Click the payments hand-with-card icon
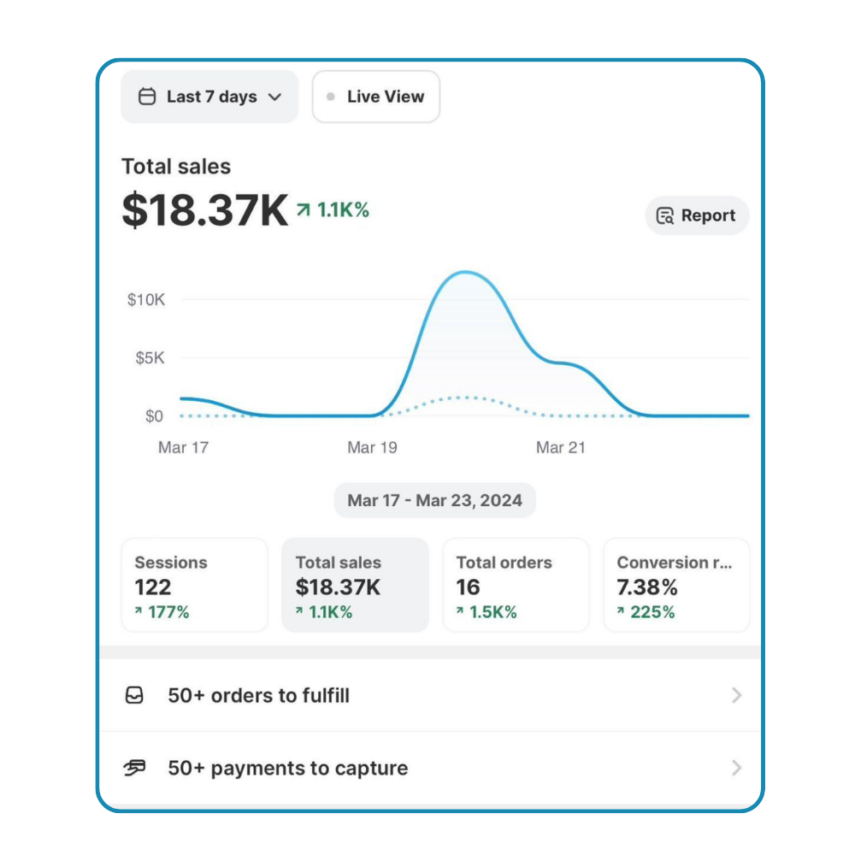Viewport: 855px width, 855px height. click(x=134, y=768)
